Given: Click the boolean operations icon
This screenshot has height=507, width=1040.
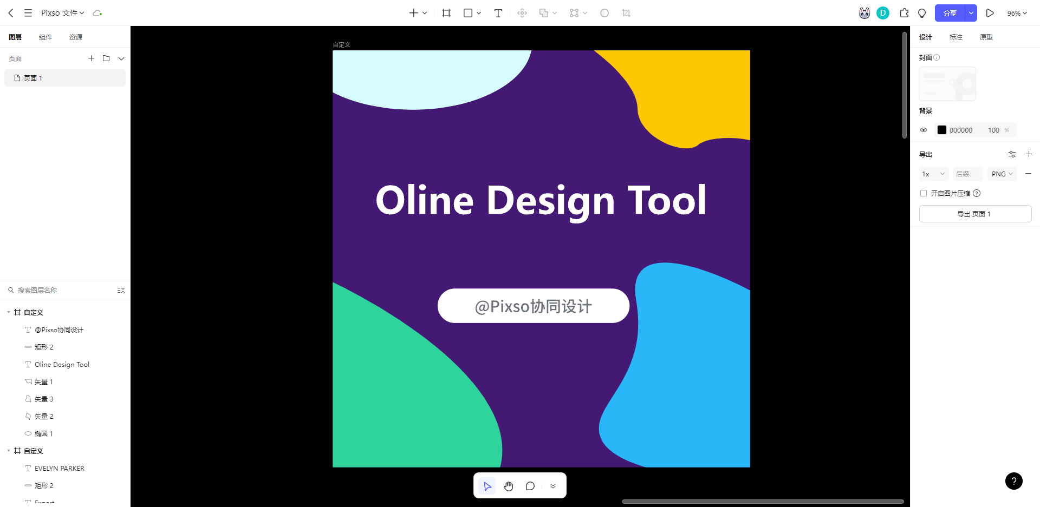Looking at the screenshot, I should (x=544, y=13).
